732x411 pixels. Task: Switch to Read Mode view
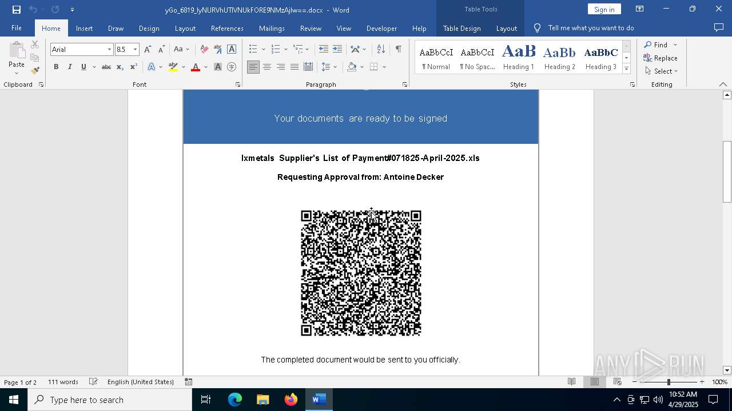pyautogui.click(x=571, y=382)
